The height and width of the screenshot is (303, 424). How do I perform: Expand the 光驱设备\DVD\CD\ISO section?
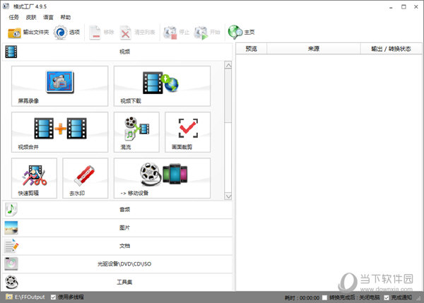117,264
